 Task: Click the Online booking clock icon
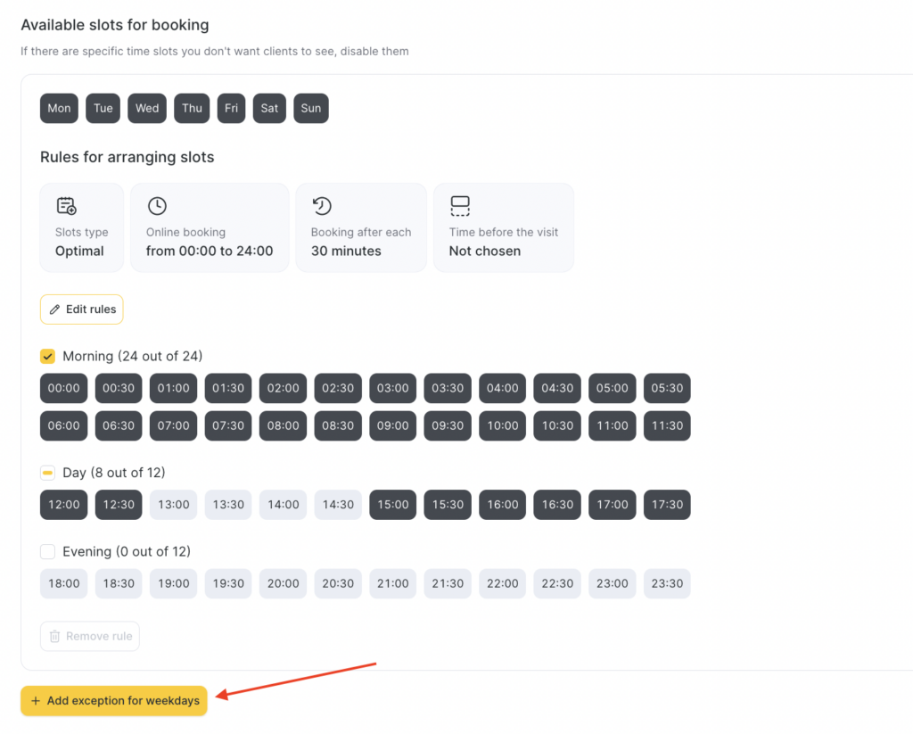click(157, 206)
